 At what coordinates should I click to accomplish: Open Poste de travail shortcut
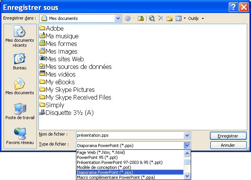coord(20,111)
